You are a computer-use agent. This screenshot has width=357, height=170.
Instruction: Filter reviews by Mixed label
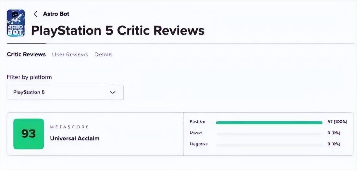(196, 133)
